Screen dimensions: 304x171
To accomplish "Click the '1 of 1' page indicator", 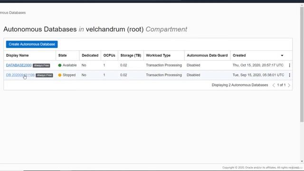I will coord(281,85).
